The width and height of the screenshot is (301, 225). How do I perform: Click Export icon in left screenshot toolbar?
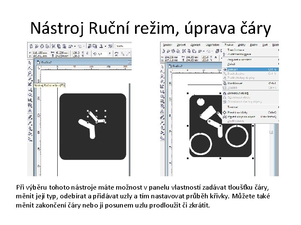[x=95, y=46]
